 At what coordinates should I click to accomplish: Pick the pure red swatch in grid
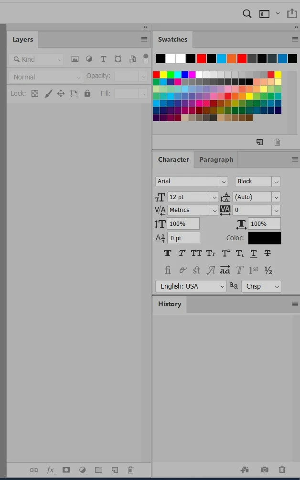click(156, 74)
